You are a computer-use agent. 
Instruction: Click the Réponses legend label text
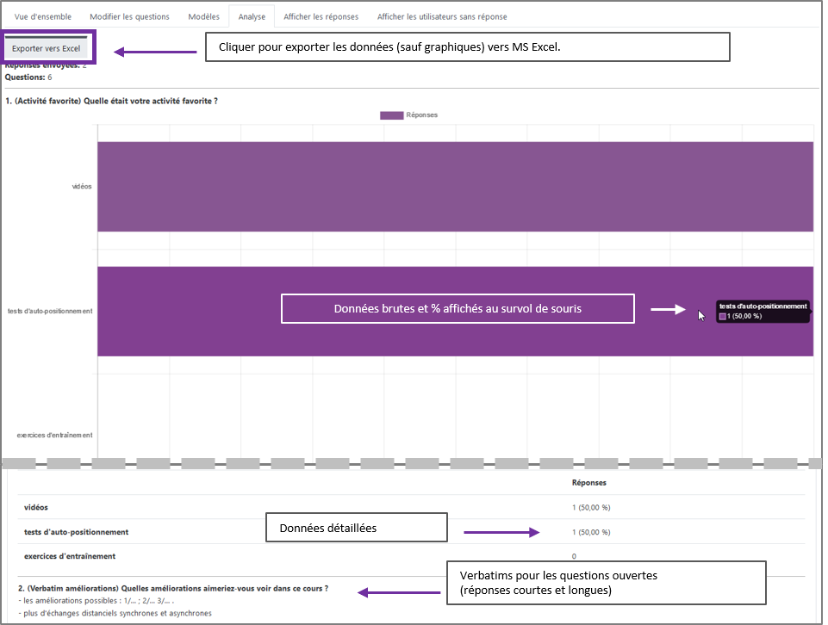pyautogui.click(x=421, y=115)
